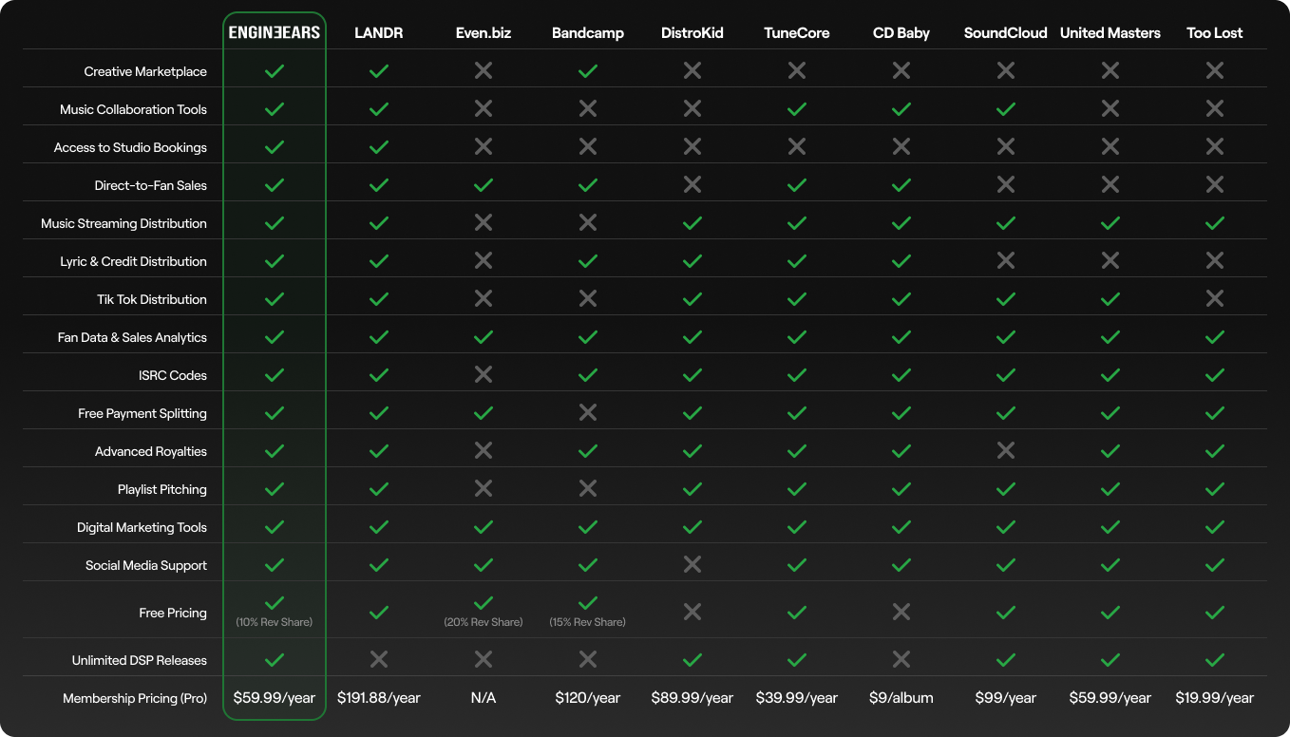
Task: Click DistroKid checkmark for Unlimited DSP Releases
Action: 692,660
